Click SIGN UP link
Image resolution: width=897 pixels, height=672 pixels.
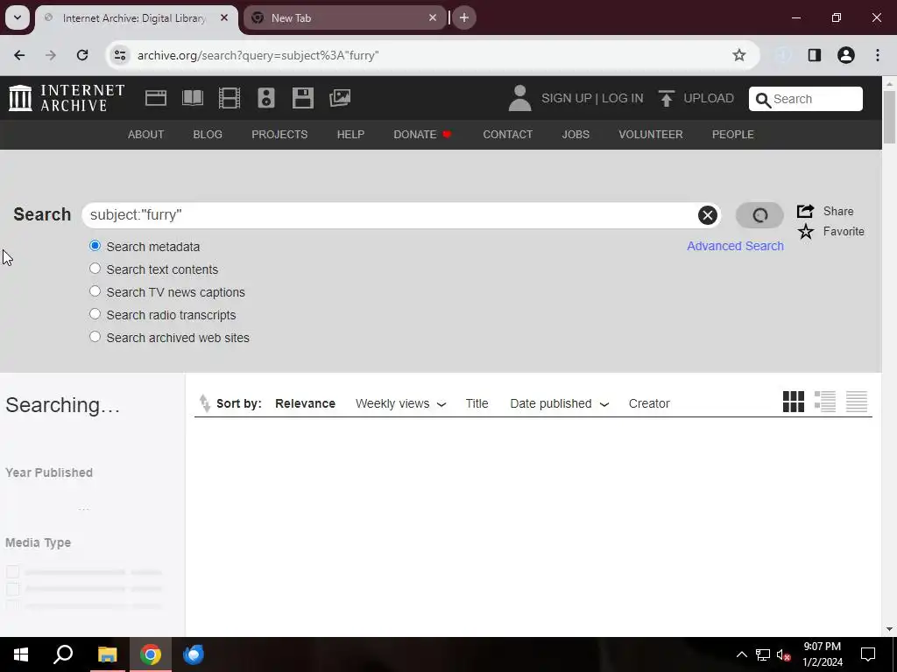pyautogui.click(x=567, y=98)
